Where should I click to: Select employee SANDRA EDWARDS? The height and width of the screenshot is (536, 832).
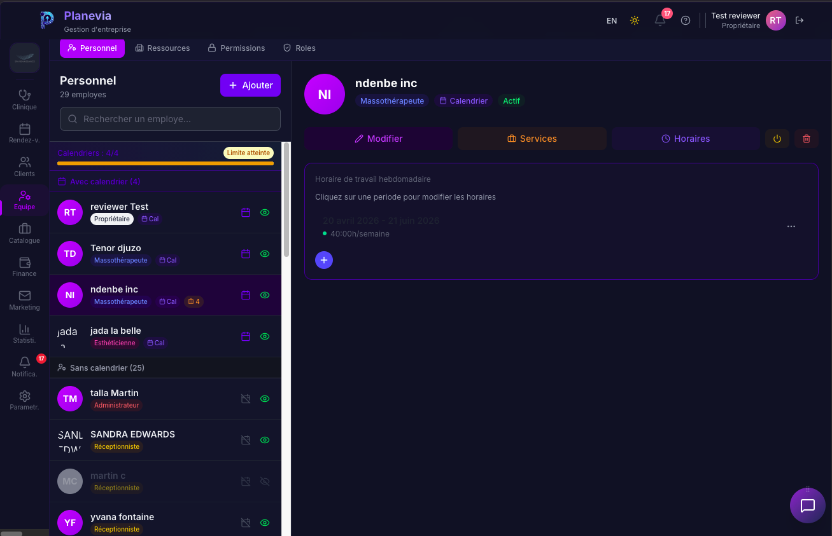click(166, 440)
